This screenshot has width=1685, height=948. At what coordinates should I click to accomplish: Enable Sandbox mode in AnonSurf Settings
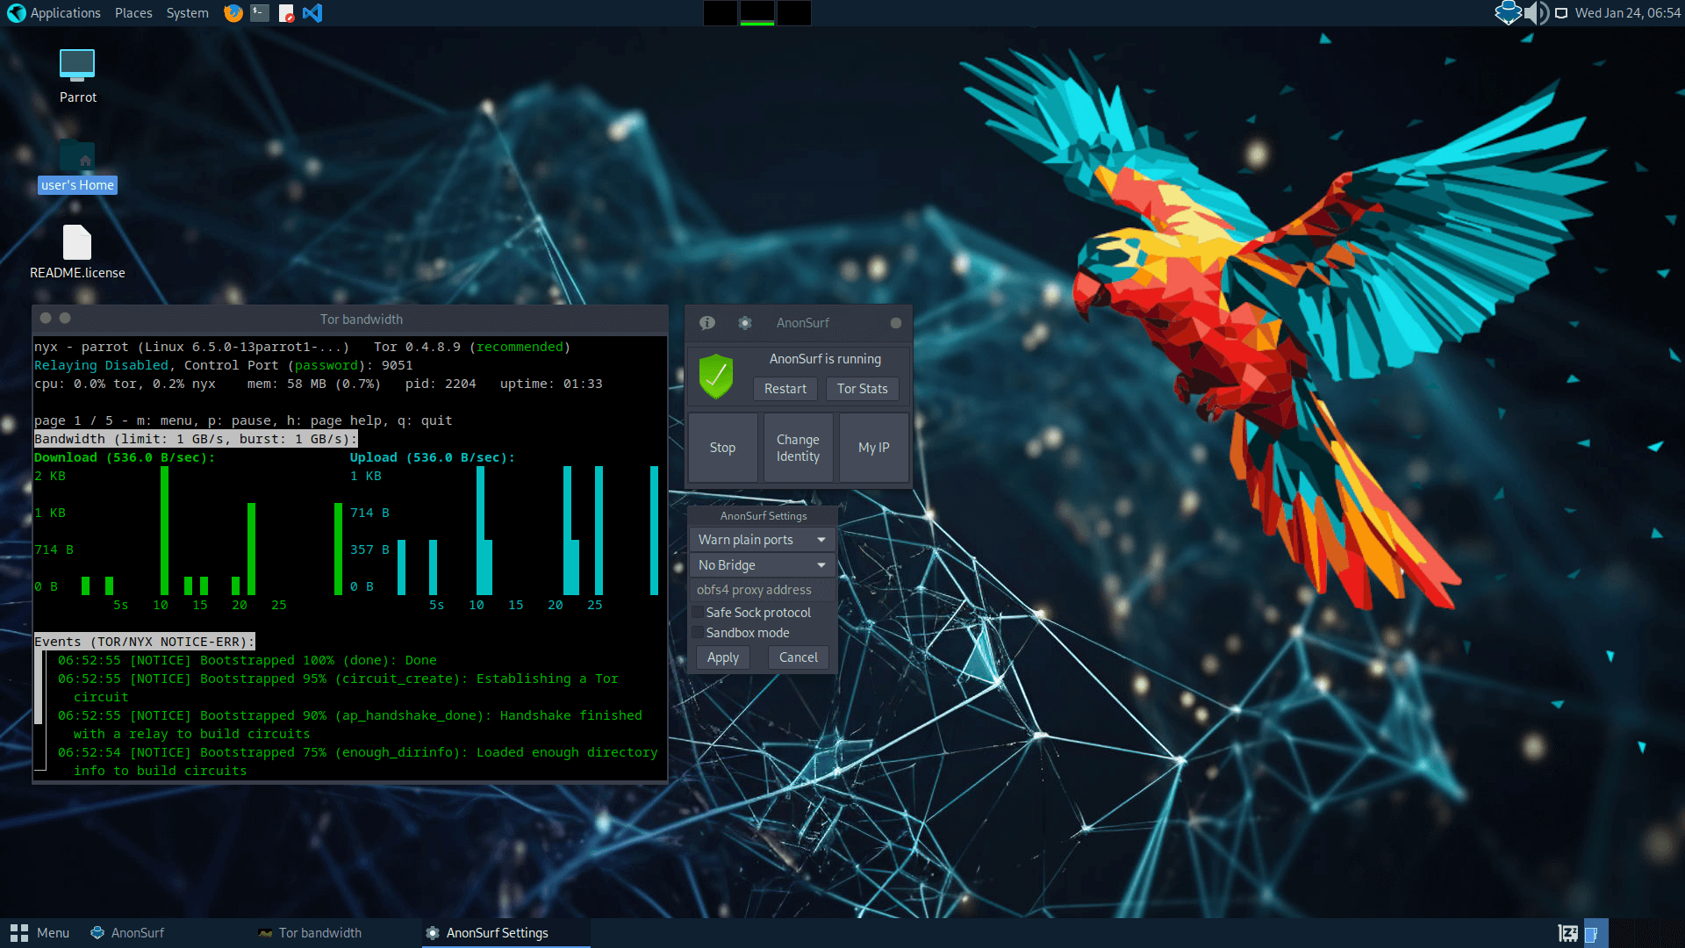696,633
